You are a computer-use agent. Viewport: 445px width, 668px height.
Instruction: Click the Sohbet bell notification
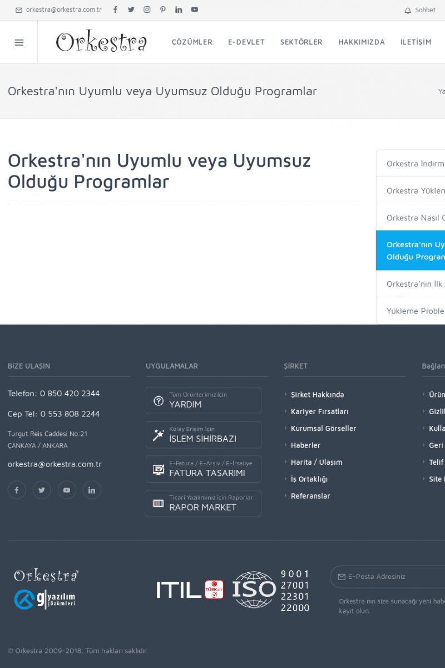420,10
